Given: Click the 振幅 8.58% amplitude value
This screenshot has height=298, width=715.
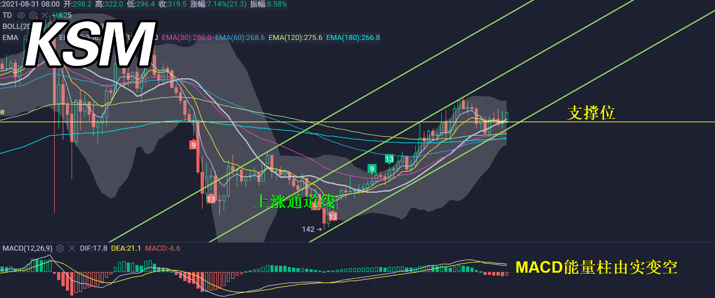Looking at the screenshot, I should (268, 4).
